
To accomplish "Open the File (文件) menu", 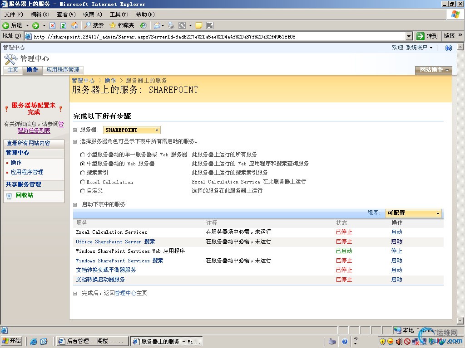I will coord(14,14).
